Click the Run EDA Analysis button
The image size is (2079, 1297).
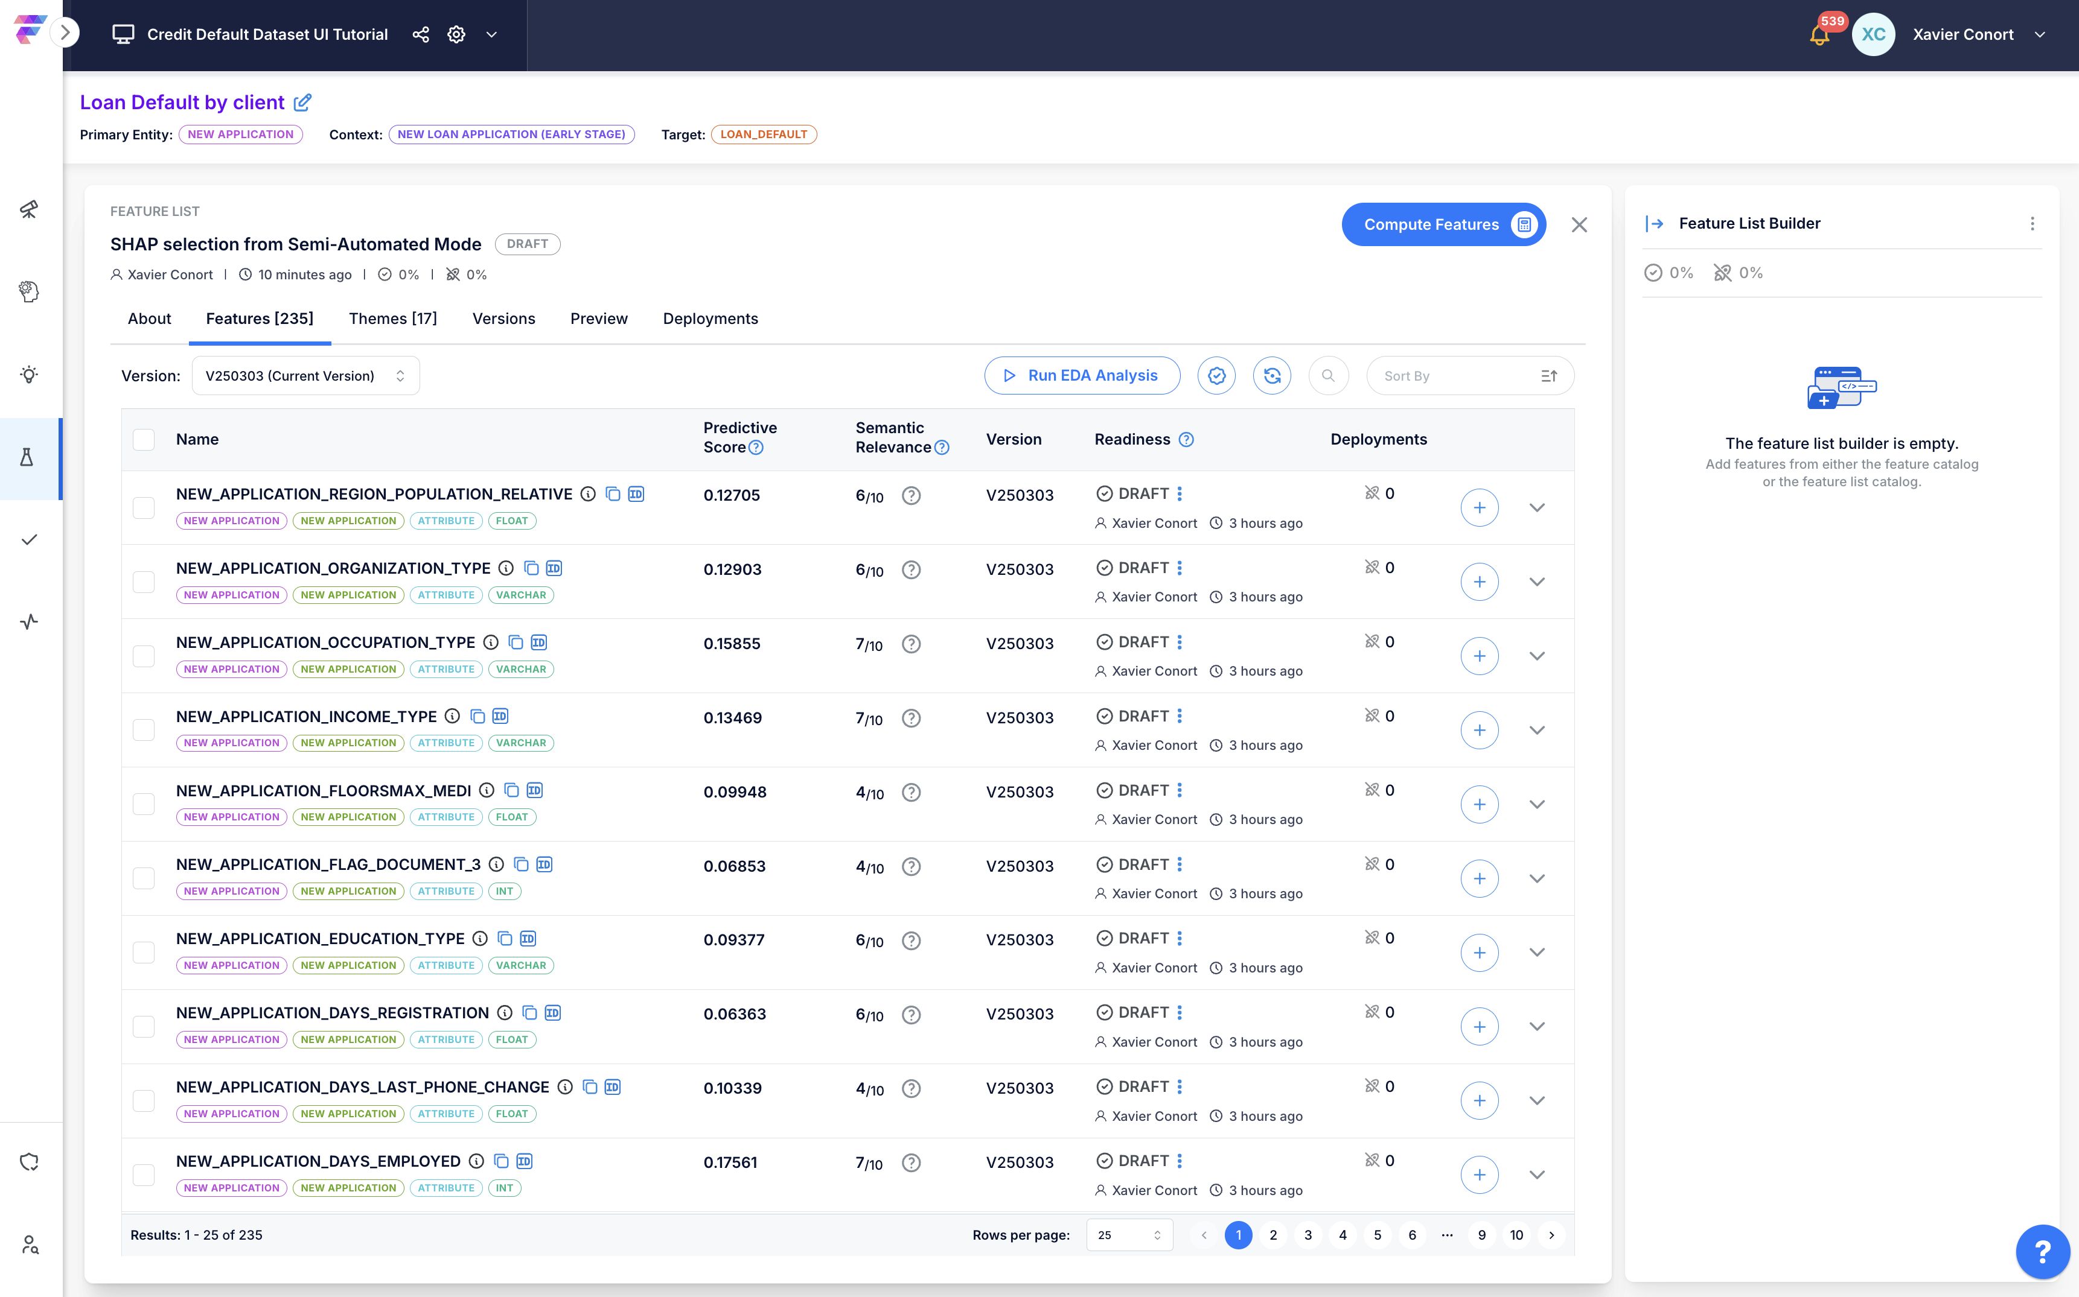pyautogui.click(x=1082, y=376)
